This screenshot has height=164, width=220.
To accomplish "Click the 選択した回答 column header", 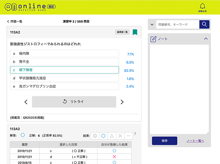I will click(x=68, y=145).
